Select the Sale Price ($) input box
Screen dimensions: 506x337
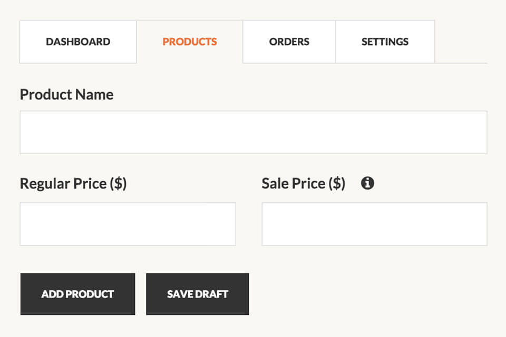374,224
